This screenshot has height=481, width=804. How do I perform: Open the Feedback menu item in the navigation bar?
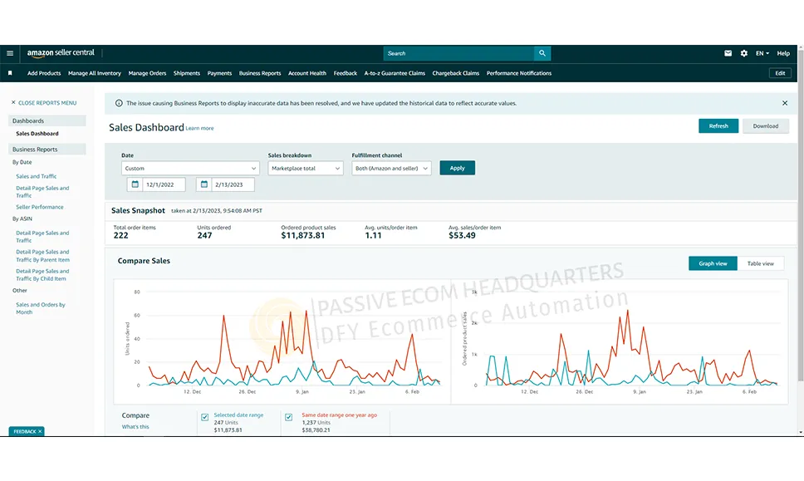click(345, 73)
